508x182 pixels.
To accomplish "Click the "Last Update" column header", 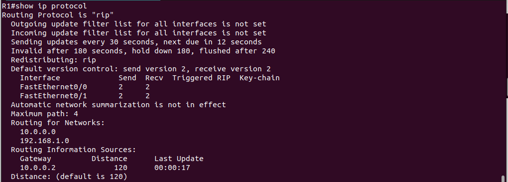I will [179, 159].
